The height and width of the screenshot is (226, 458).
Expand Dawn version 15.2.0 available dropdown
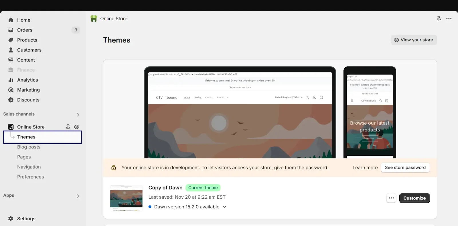224,207
